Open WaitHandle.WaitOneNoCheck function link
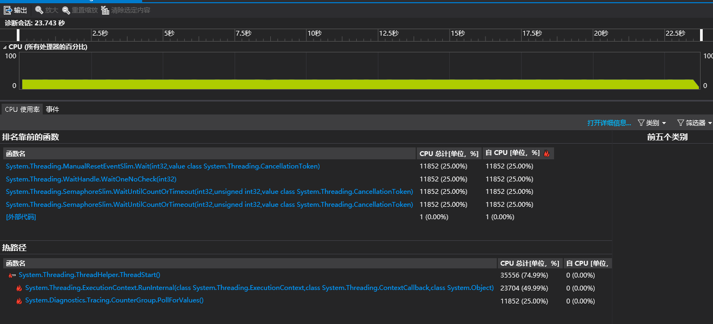Viewport: 713px width, 324px height. pyautogui.click(x=91, y=179)
